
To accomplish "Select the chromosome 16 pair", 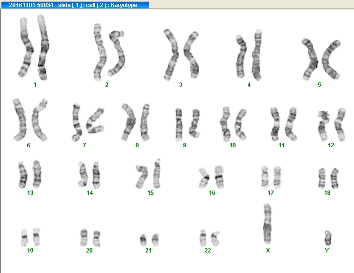I will pyautogui.click(x=211, y=177).
